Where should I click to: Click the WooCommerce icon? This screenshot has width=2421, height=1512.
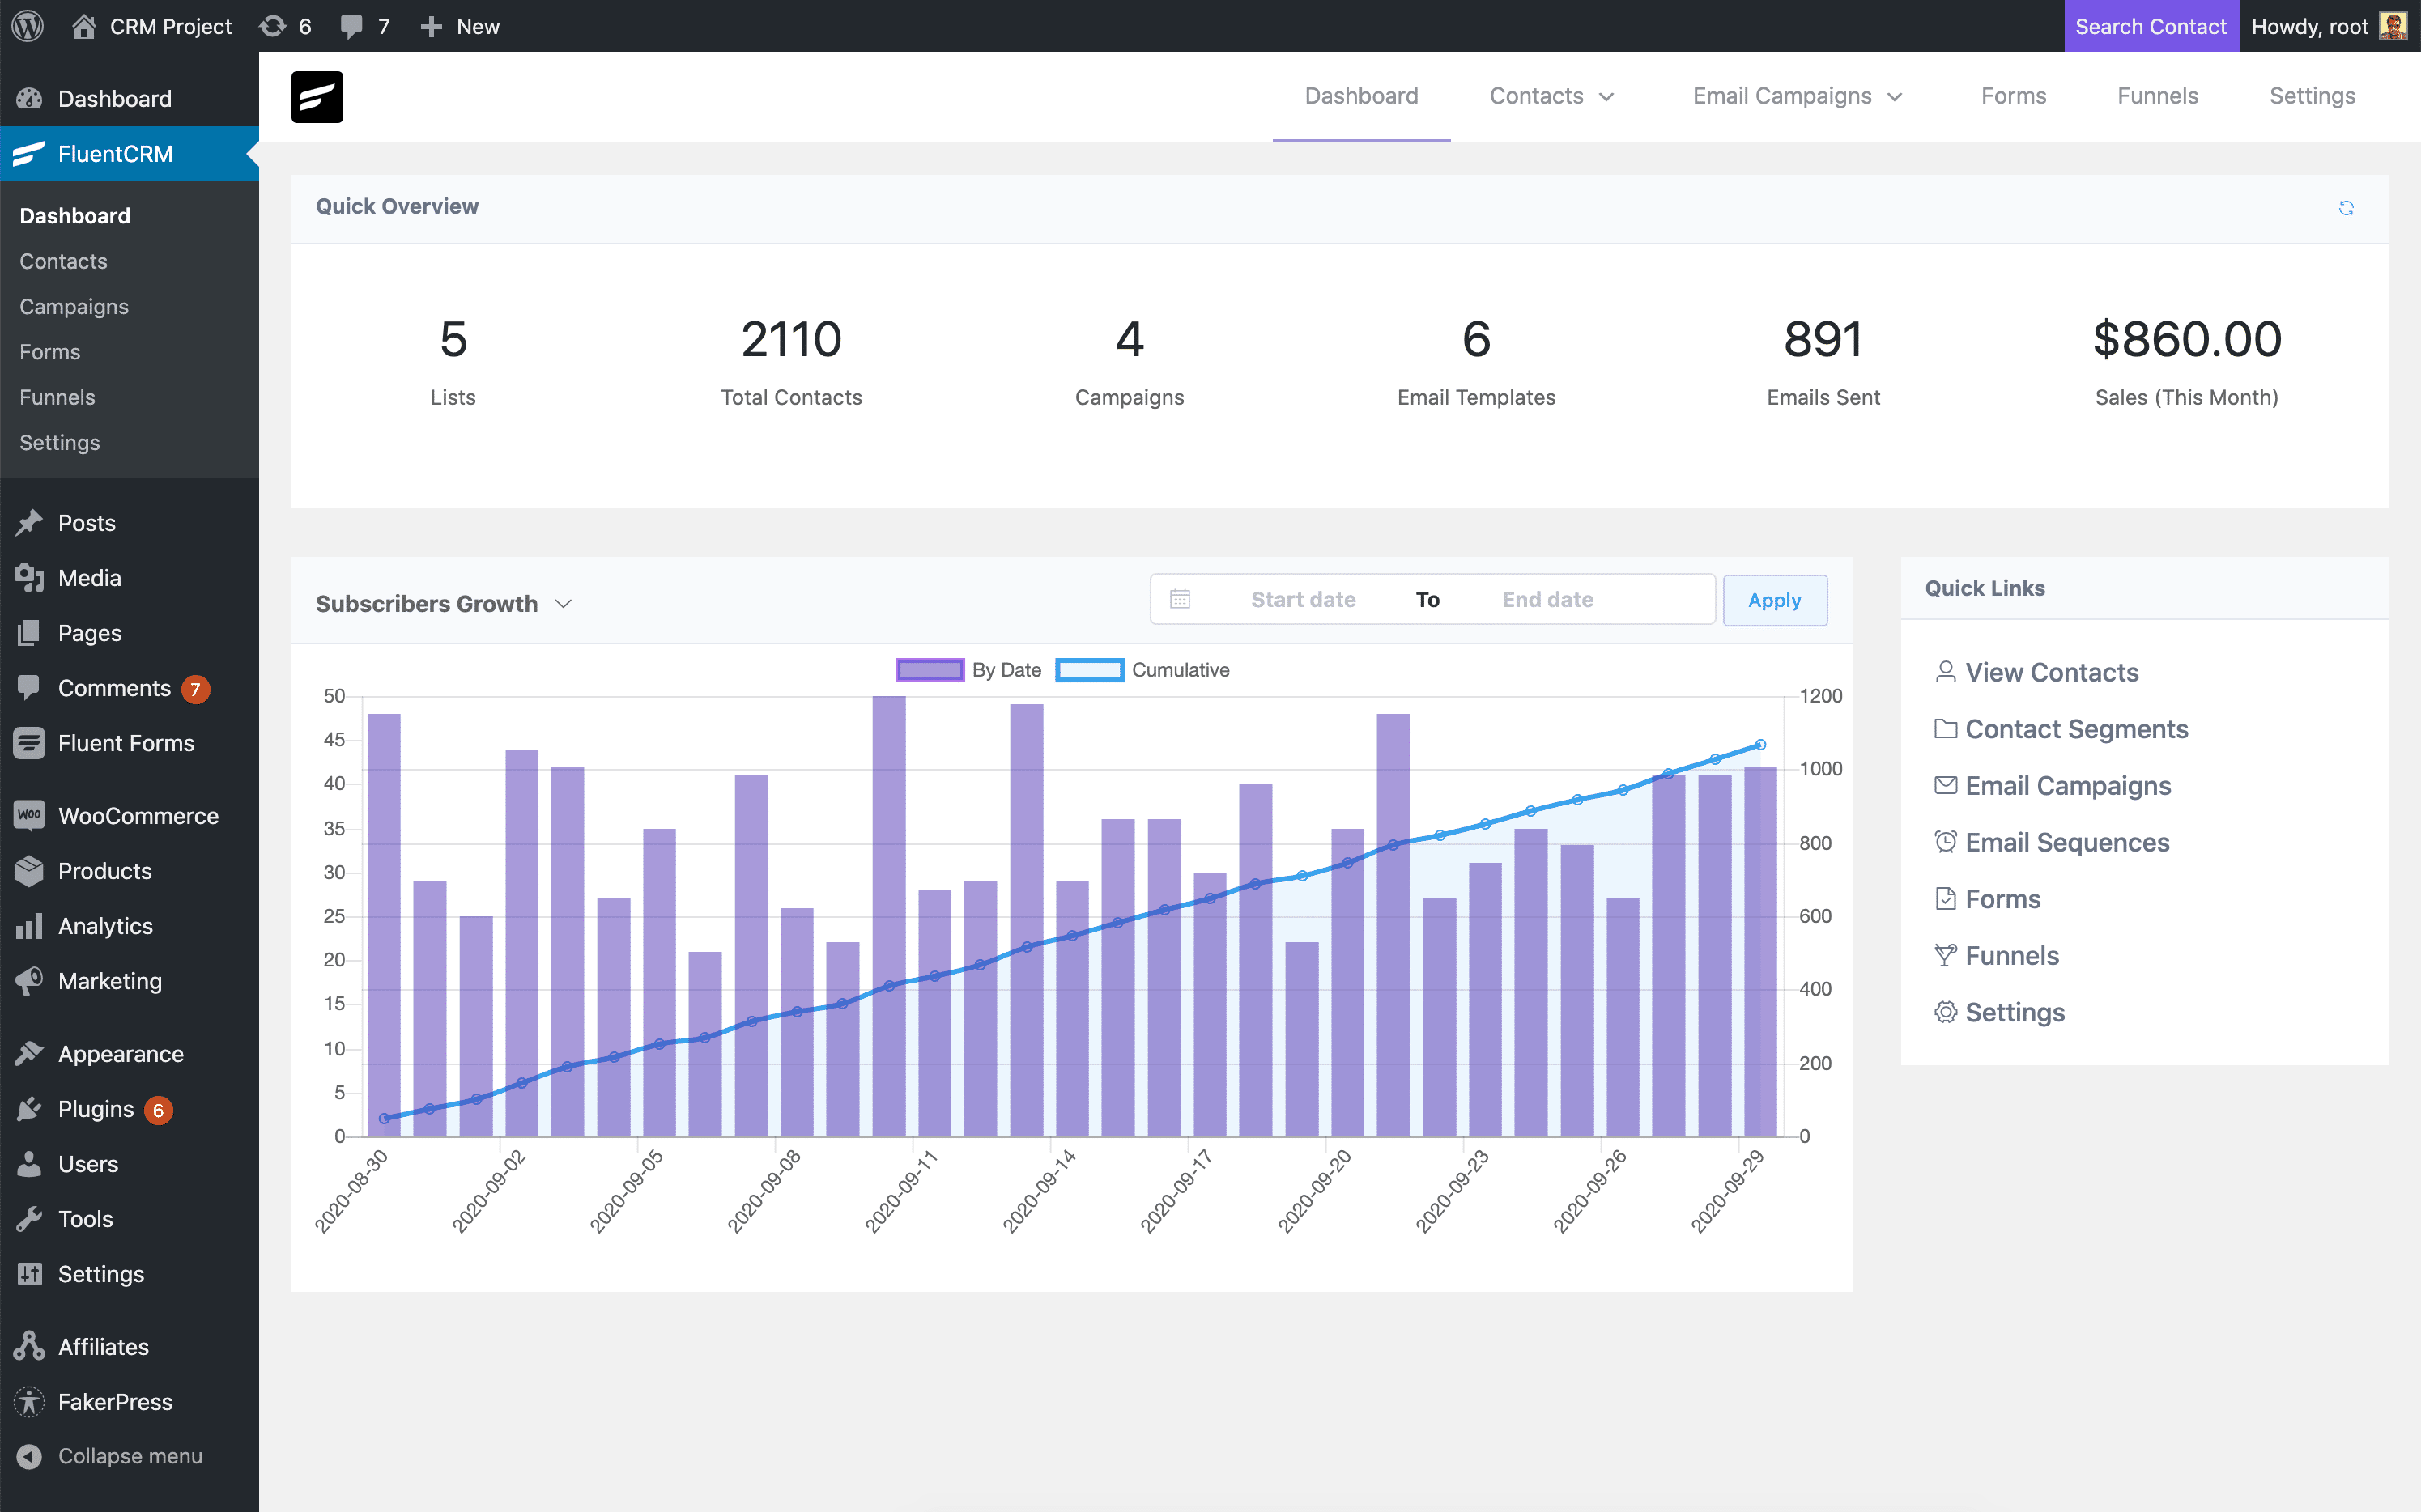[x=29, y=816]
